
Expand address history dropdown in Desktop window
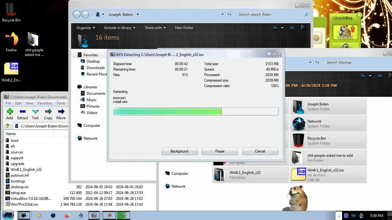(x=310, y=62)
